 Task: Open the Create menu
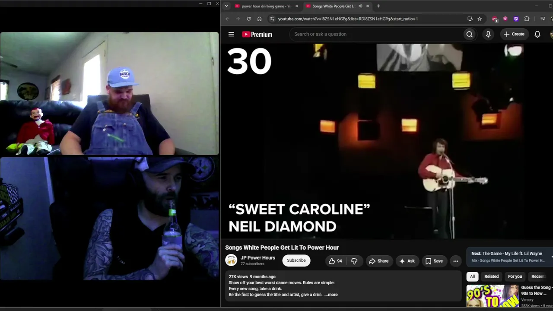(x=514, y=34)
